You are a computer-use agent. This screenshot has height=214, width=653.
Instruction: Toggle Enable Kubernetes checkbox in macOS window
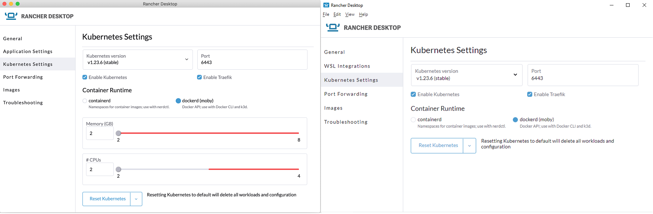click(85, 77)
